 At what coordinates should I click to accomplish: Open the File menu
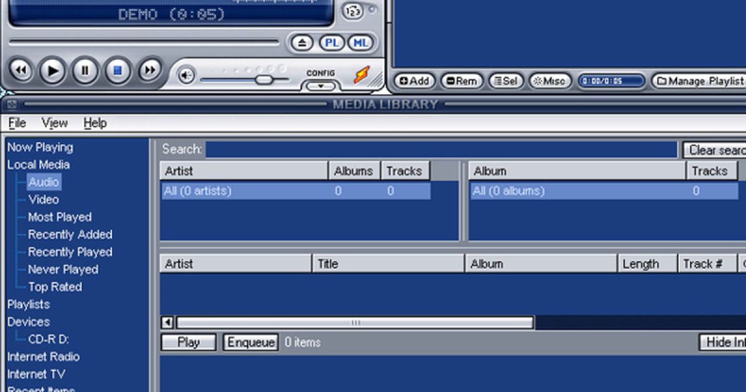[17, 123]
